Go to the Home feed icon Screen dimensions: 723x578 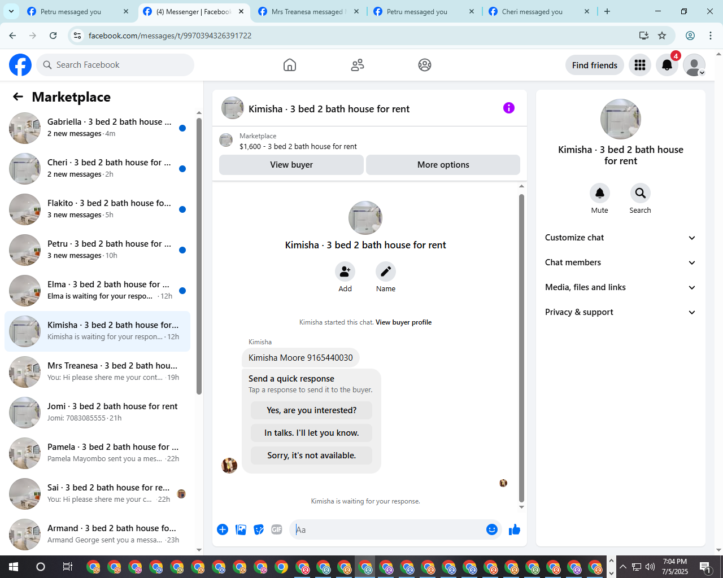click(x=290, y=65)
